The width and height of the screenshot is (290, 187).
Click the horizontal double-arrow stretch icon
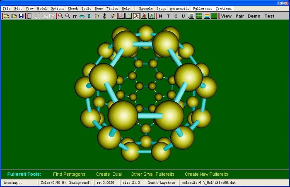click(x=82, y=16)
